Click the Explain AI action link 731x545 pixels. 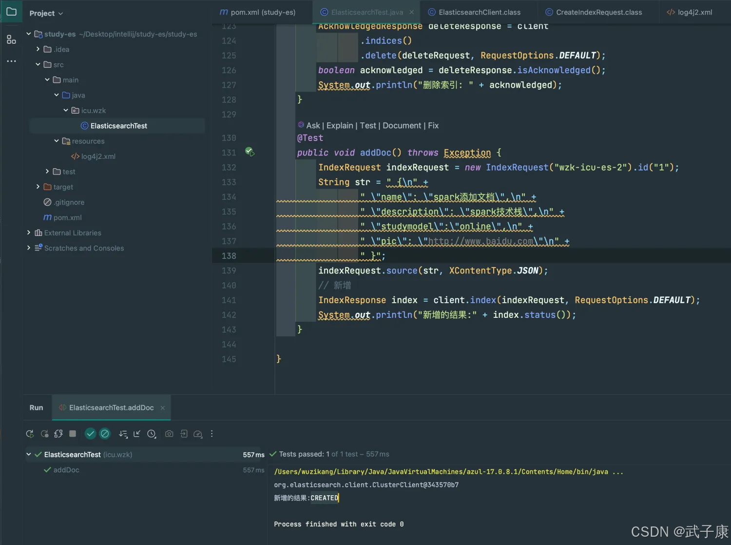(x=340, y=126)
